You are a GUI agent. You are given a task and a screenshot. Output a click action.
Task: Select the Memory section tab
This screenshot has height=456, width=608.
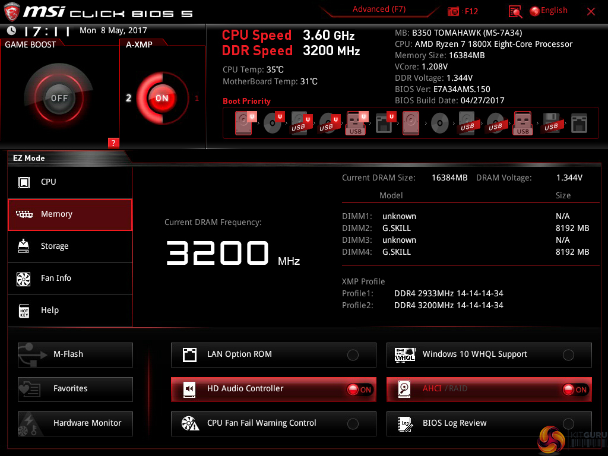point(70,214)
